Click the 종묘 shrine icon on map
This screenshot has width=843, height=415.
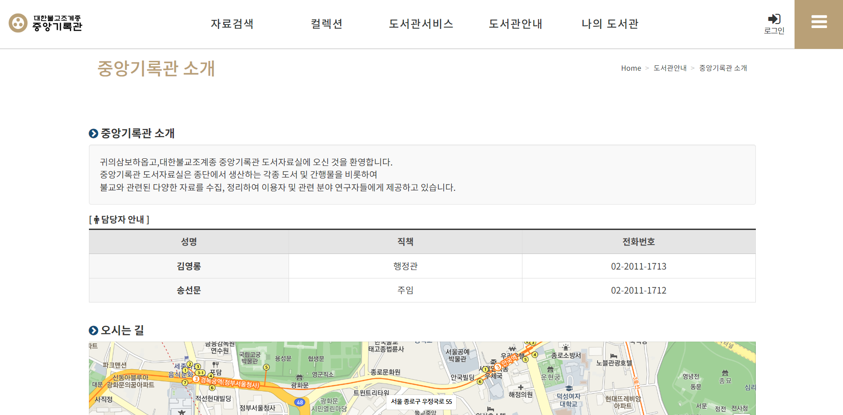pyautogui.click(x=725, y=373)
